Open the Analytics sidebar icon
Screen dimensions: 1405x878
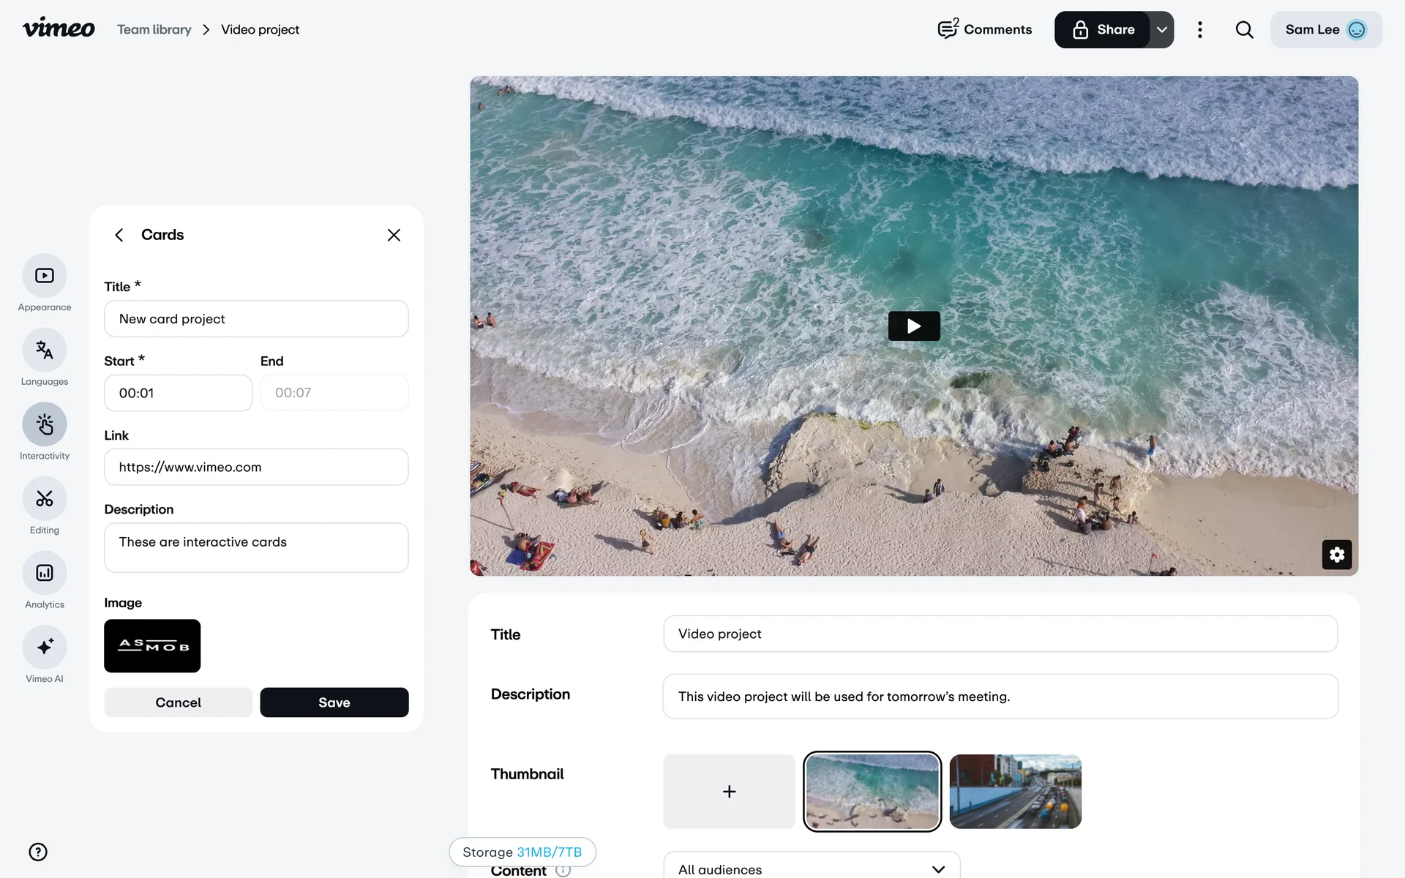45,573
